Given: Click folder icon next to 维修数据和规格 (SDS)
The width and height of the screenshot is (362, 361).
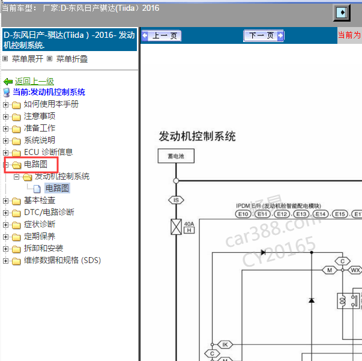Looking at the screenshot, I should coord(16,261).
